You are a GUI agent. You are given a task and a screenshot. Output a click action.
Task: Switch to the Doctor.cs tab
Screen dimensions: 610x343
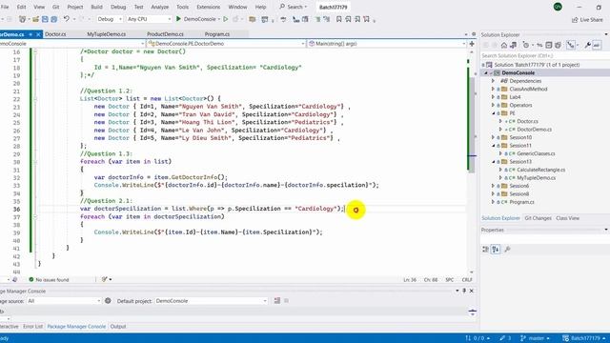point(55,34)
